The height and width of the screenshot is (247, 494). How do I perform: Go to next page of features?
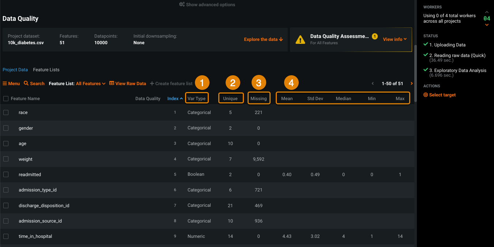pyautogui.click(x=412, y=84)
